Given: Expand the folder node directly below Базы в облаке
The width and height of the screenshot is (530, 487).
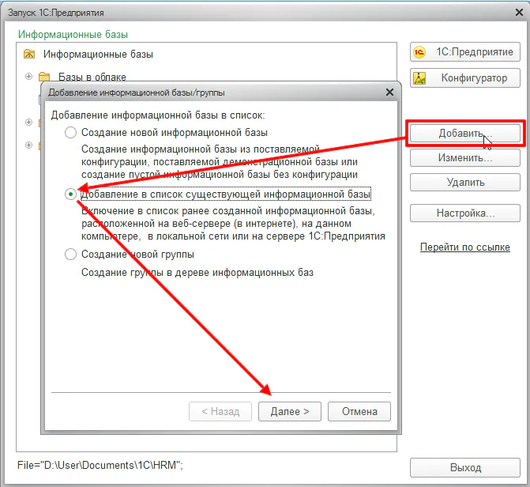Looking at the screenshot, I should 29,123.
